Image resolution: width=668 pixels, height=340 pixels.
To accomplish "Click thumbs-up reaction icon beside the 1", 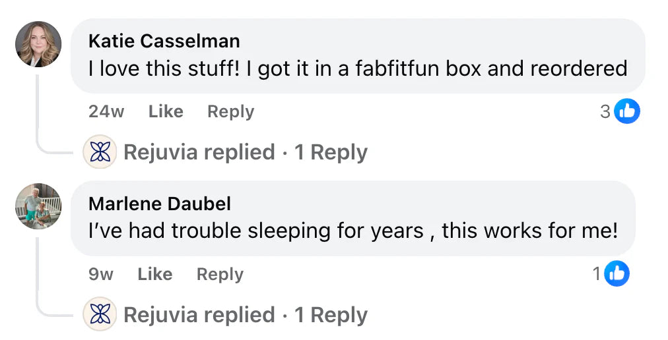I will [617, 273].
